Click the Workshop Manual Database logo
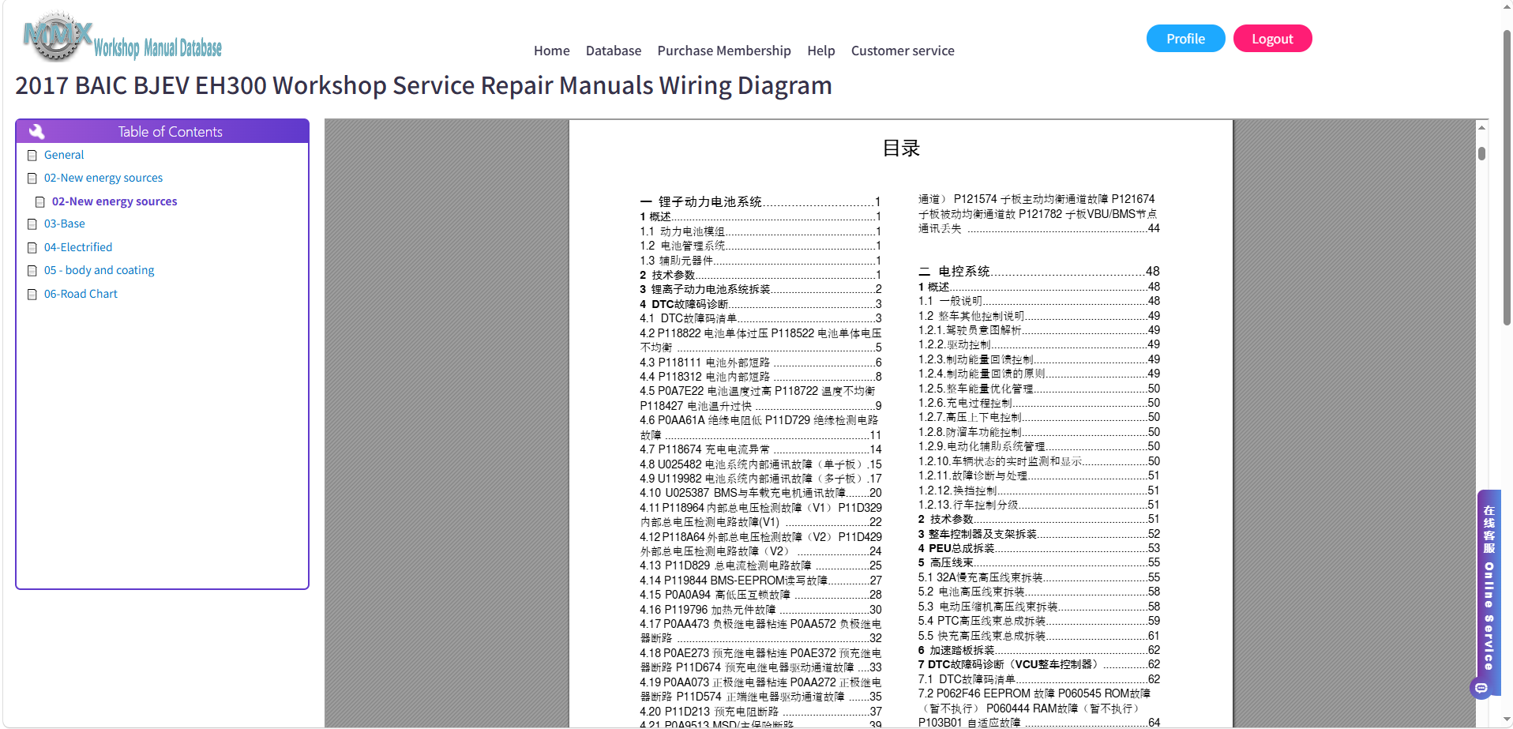 (122, 38)
